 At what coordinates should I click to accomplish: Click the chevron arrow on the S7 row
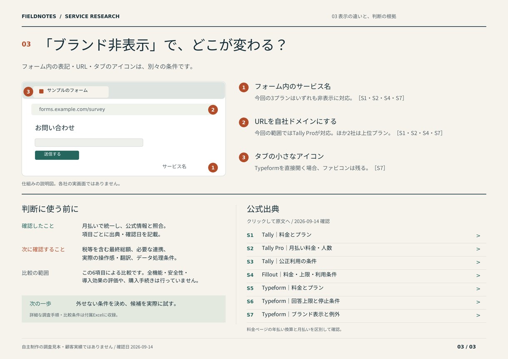pos(478,315)
